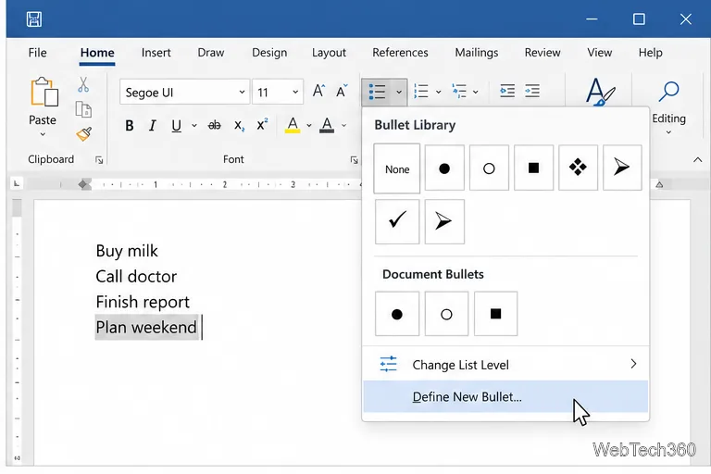711x474 pixels.
Task: Choose arrowhead bullet beside the checkmark
Action: [444, 221]
